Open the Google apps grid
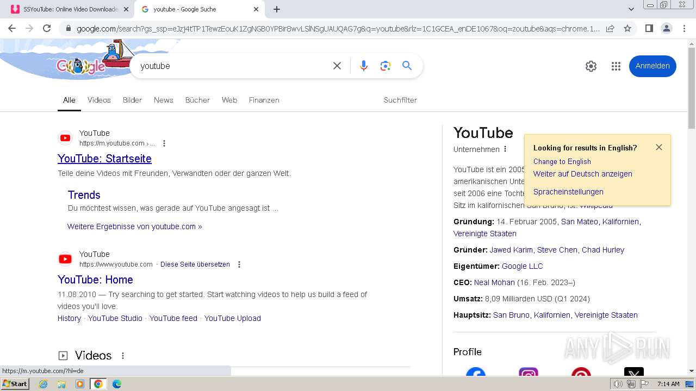The image size is (696, 391). point(616,66)
